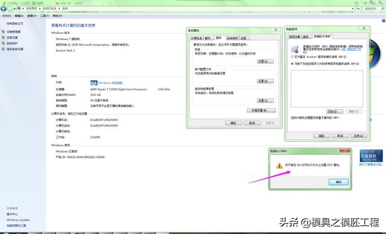Click the Forward navigation arrow button
This screenshot has height=234, width=386.
click(10, 9)
